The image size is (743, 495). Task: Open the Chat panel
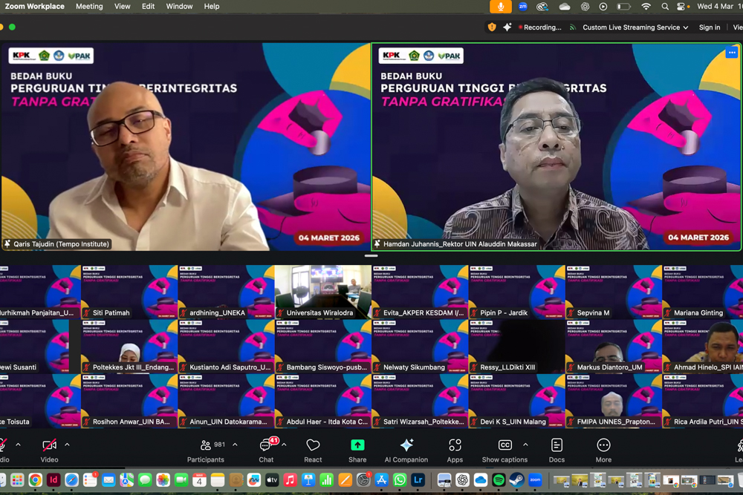pos(266,450)
